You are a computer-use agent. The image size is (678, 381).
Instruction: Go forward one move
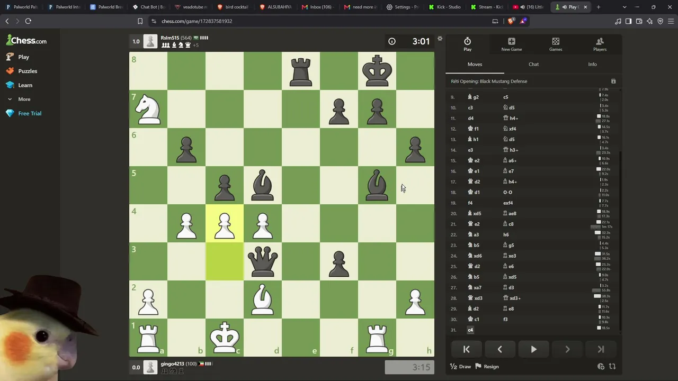pyautogui.click(x=567, y=349)
